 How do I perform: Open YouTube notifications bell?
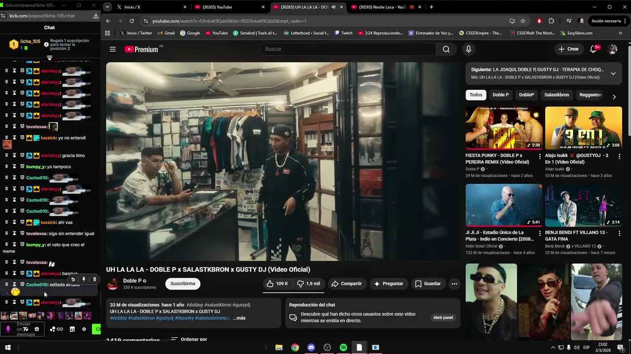pyautogui.click(x=594, y=49)
